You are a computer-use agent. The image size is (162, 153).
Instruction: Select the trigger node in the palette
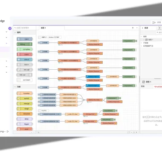tap(25, 124)
